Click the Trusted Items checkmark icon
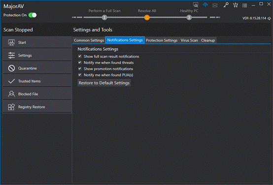Viewport: 273px width, 185px height. tap(11, 81)
